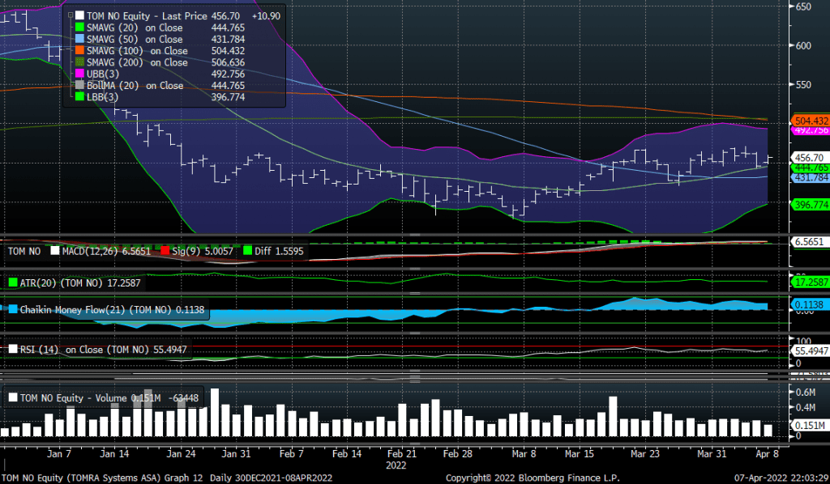This screenshot has width=830, height=484.
Task: Select the SMAVG (20) on Close label
Action: (135, 28)
